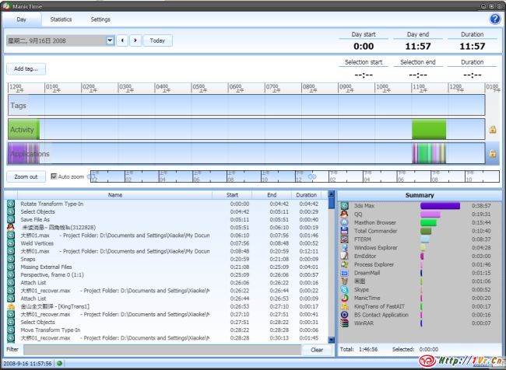The image size is (506, 370).
Task: Click the QQ penguin icon in Summary
Action: click(x=345, y=215)
